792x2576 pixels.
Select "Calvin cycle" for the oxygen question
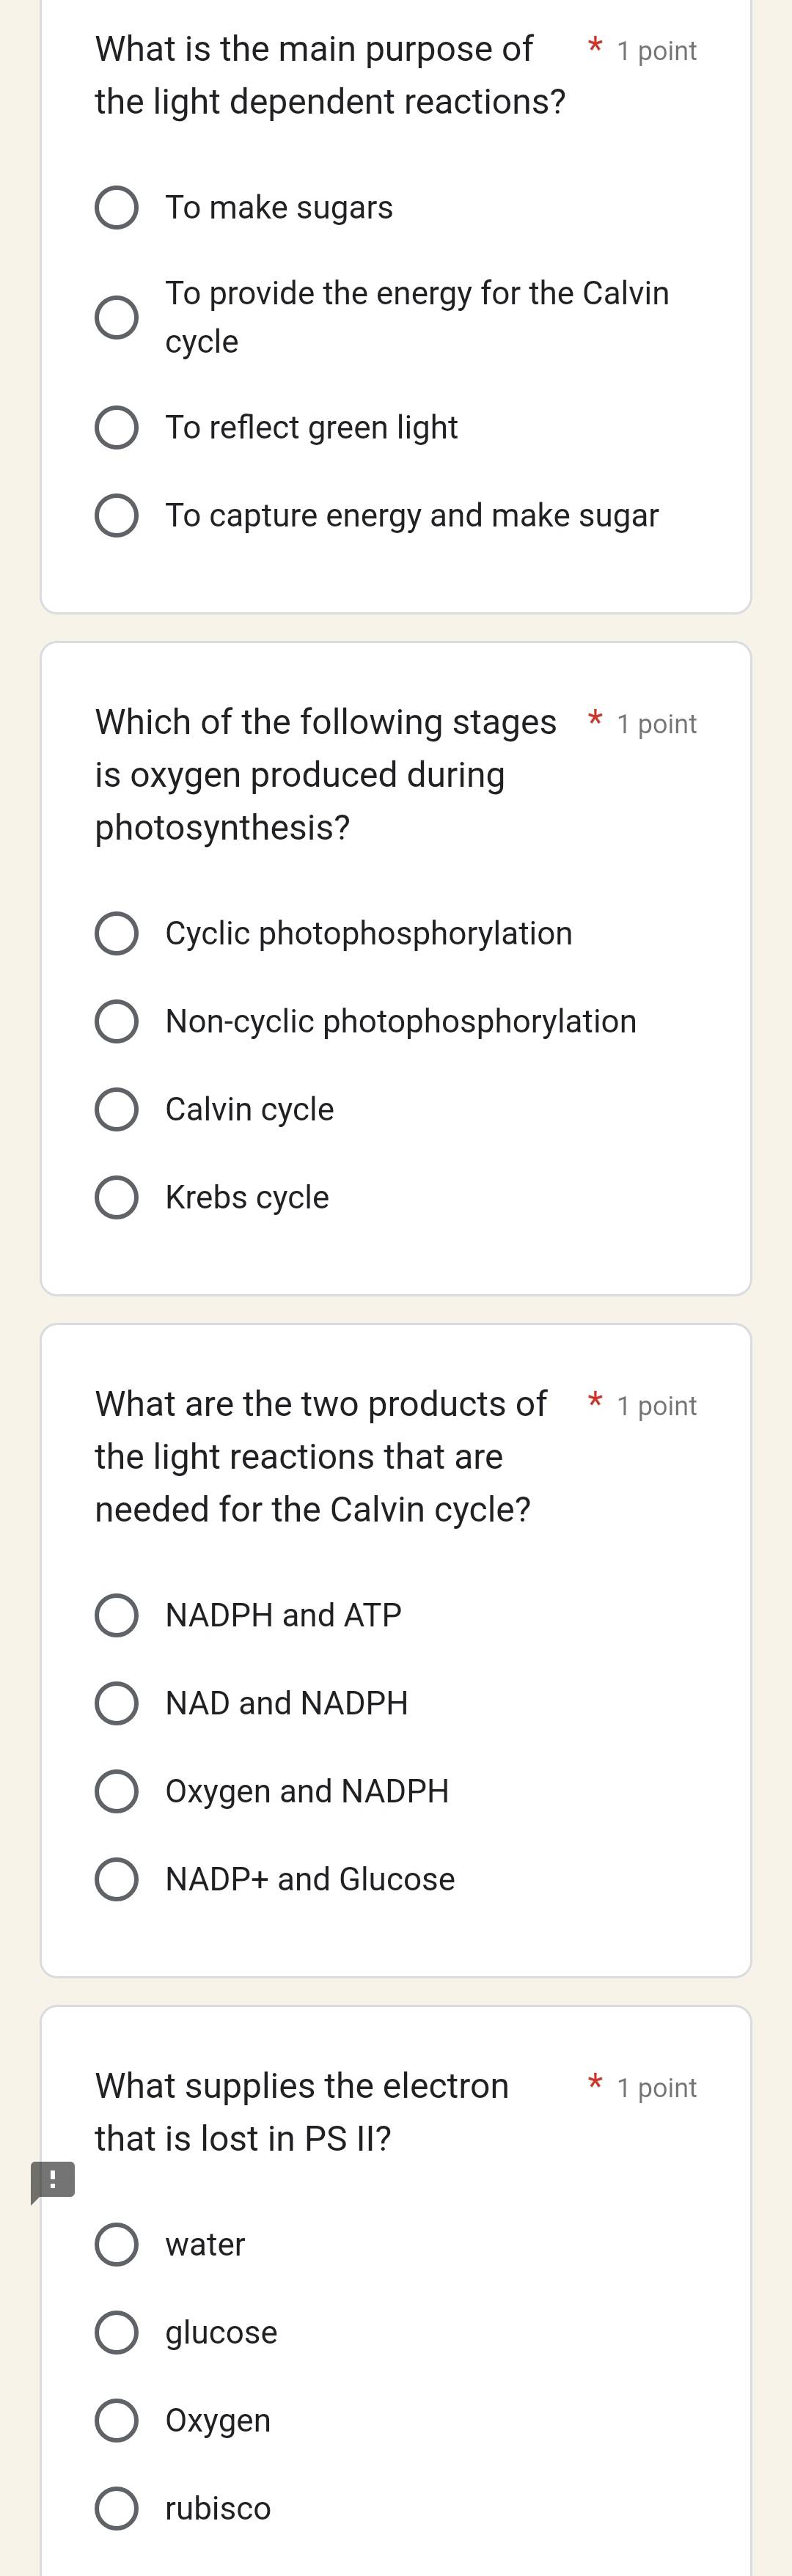117,1109
